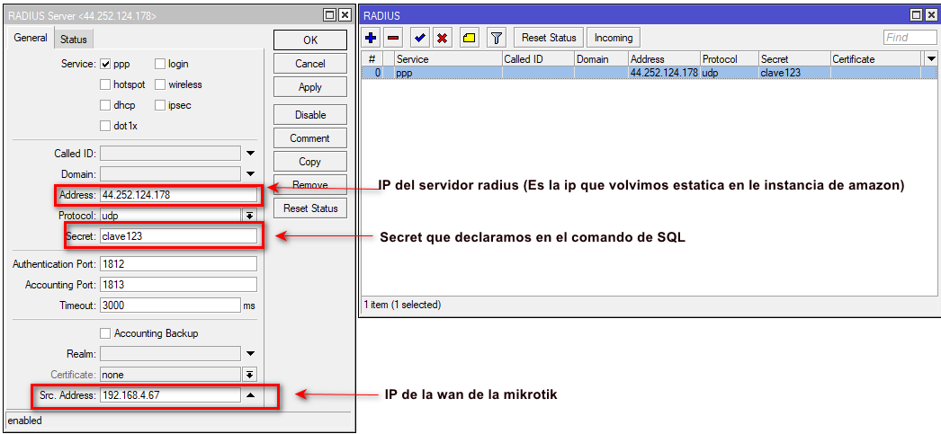
Task: Click the Secret input field
Action: point(178,236)
